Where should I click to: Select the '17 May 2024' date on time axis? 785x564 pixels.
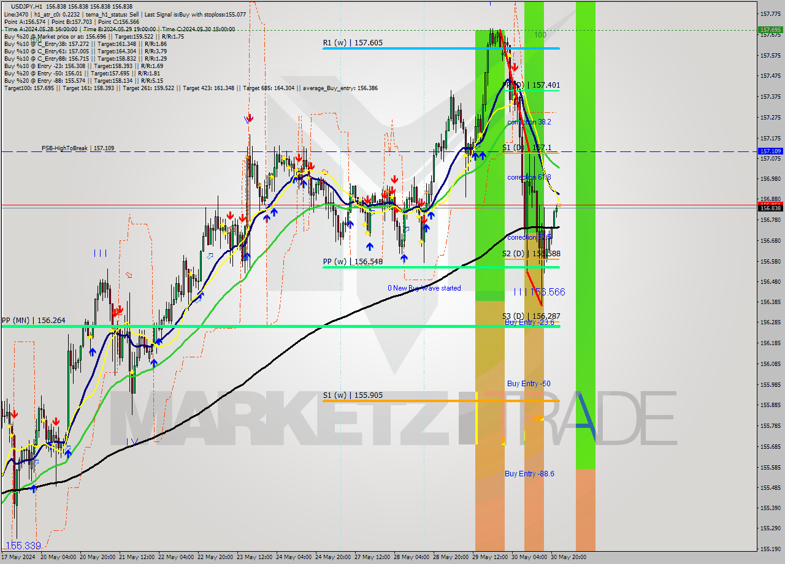coord(18,557)
